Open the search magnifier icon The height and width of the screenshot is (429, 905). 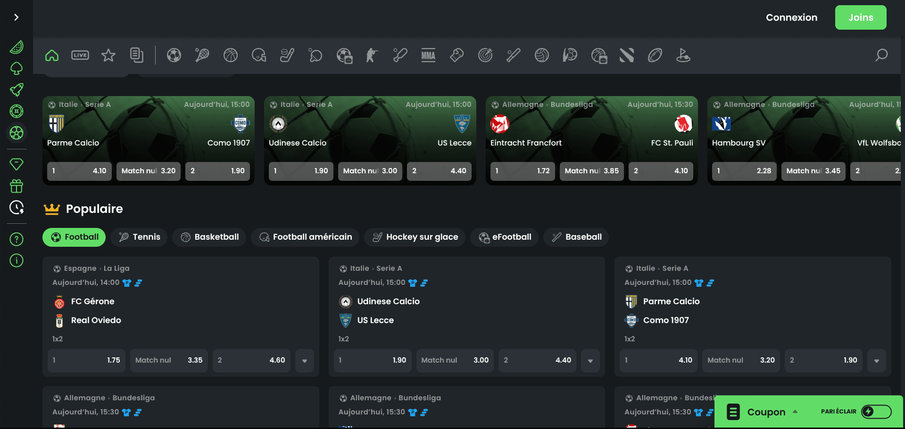tap(881, 56)
